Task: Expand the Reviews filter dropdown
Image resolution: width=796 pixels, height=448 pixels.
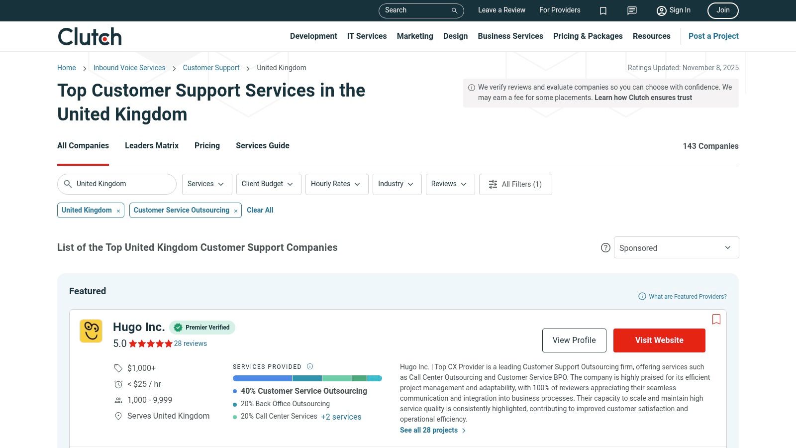Action: click(450, 184)
